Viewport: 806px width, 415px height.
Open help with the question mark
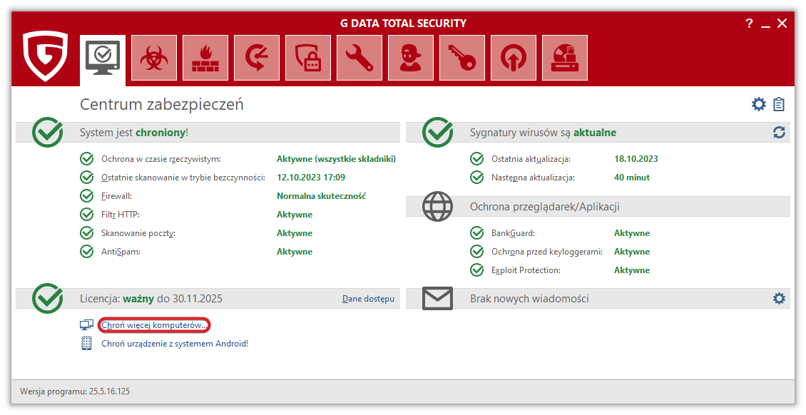tap(749, 23)
